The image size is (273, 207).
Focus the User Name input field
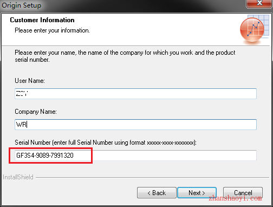click(x=135, y=94)
